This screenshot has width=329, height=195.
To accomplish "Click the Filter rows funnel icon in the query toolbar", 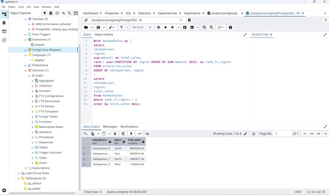I will pyautogui.click(x=121, y=28).
